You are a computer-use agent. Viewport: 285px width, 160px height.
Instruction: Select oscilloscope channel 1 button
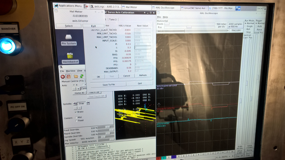coord(159,158)
